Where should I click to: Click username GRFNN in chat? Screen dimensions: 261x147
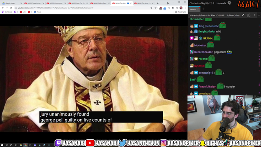[208, 38]
